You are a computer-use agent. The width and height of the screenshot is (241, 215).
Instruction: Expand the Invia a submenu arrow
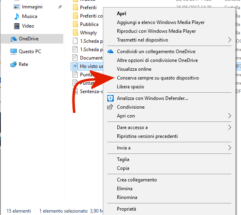[x=229, y=148]
